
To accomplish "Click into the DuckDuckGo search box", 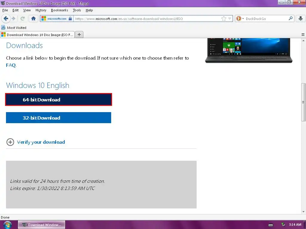I will click(x=266, y=19).
